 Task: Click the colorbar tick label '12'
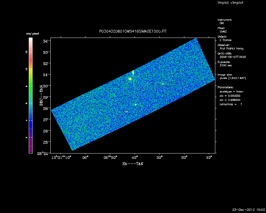(27, 52)
